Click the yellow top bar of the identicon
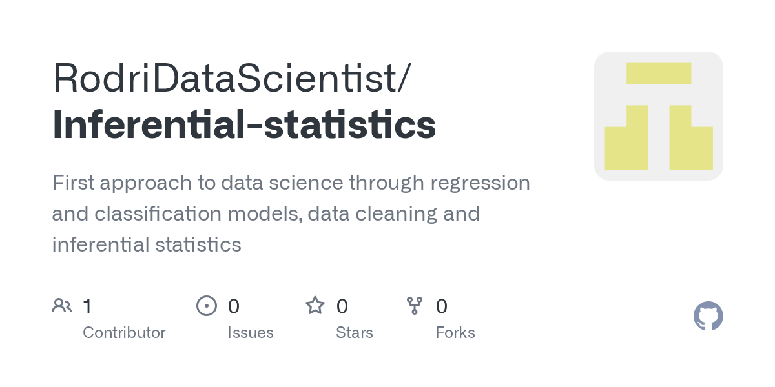775x387 pixels. pyautogui.click(x=659, y=73)
